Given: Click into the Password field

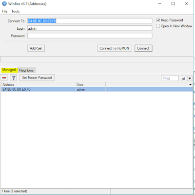Looking at the screenshot, I should point(90,36).
